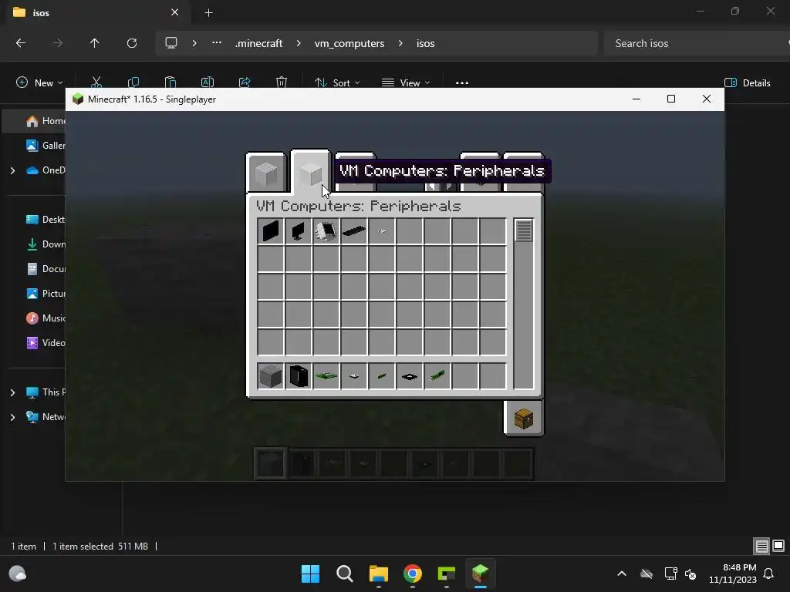Select the black flat chip item in hotbar row

point(409,376)
